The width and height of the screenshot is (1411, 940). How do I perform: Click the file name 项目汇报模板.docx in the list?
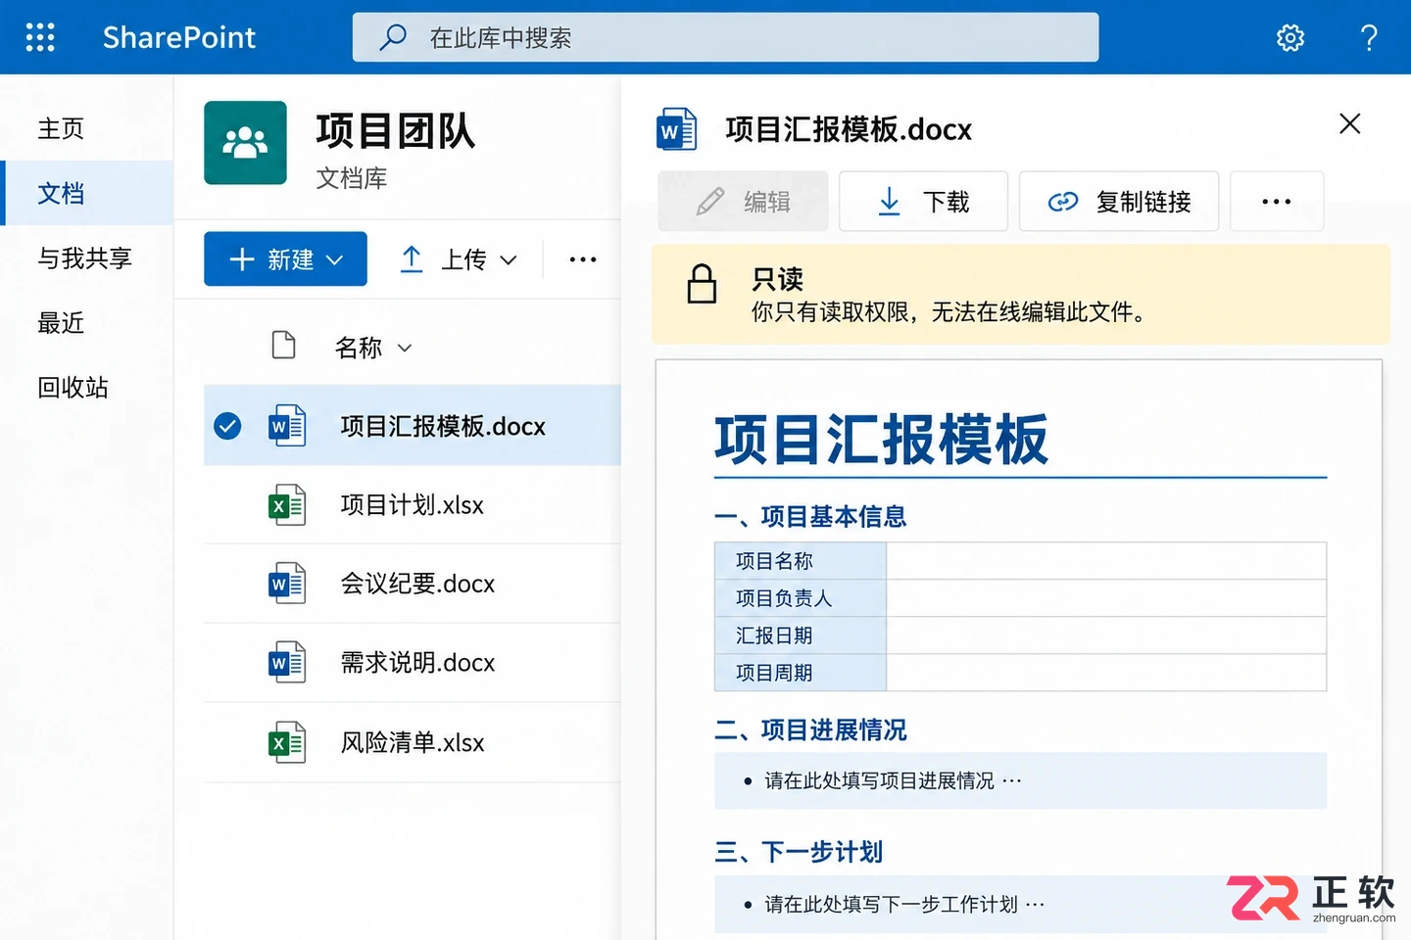(443, 426)
